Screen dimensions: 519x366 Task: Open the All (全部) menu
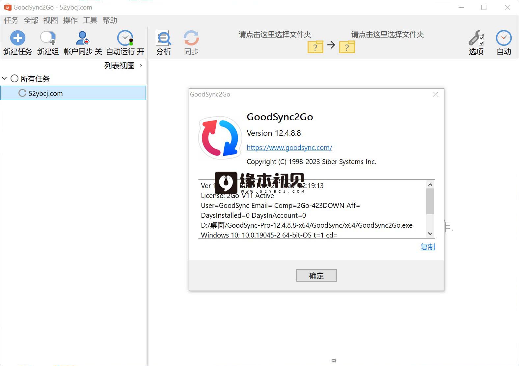pyautogui.click(x=31, y=20)
